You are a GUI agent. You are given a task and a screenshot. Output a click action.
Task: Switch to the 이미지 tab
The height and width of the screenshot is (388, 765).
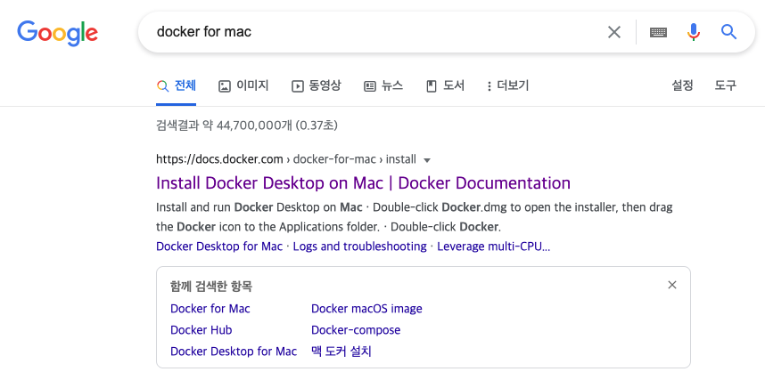[243, 85]
